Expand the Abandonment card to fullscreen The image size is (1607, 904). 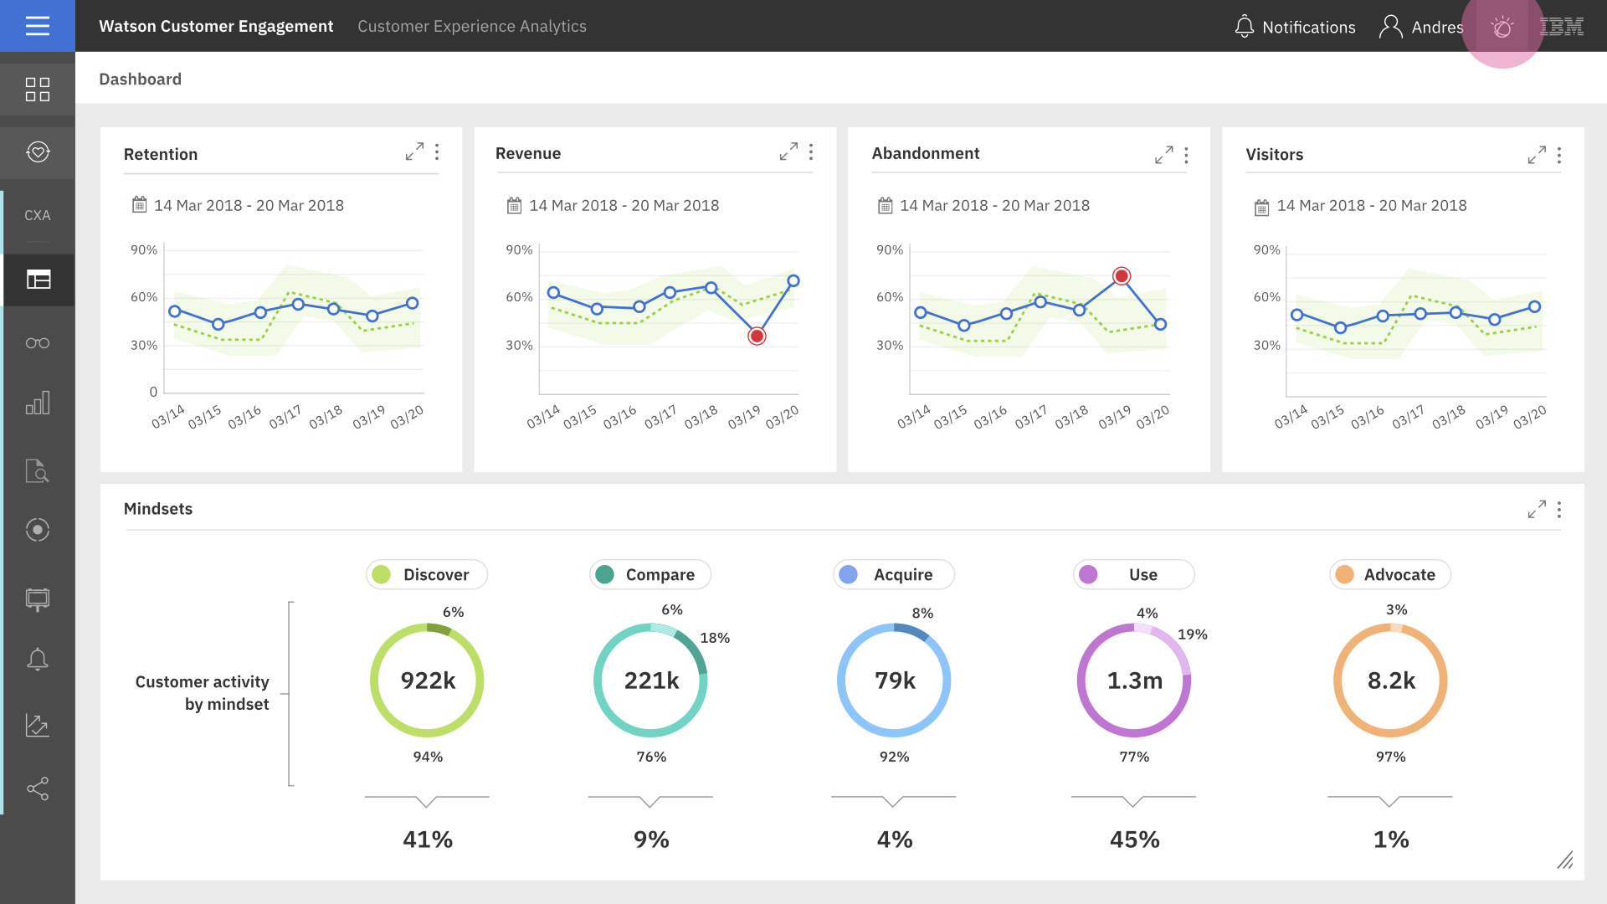[1163, 155]
